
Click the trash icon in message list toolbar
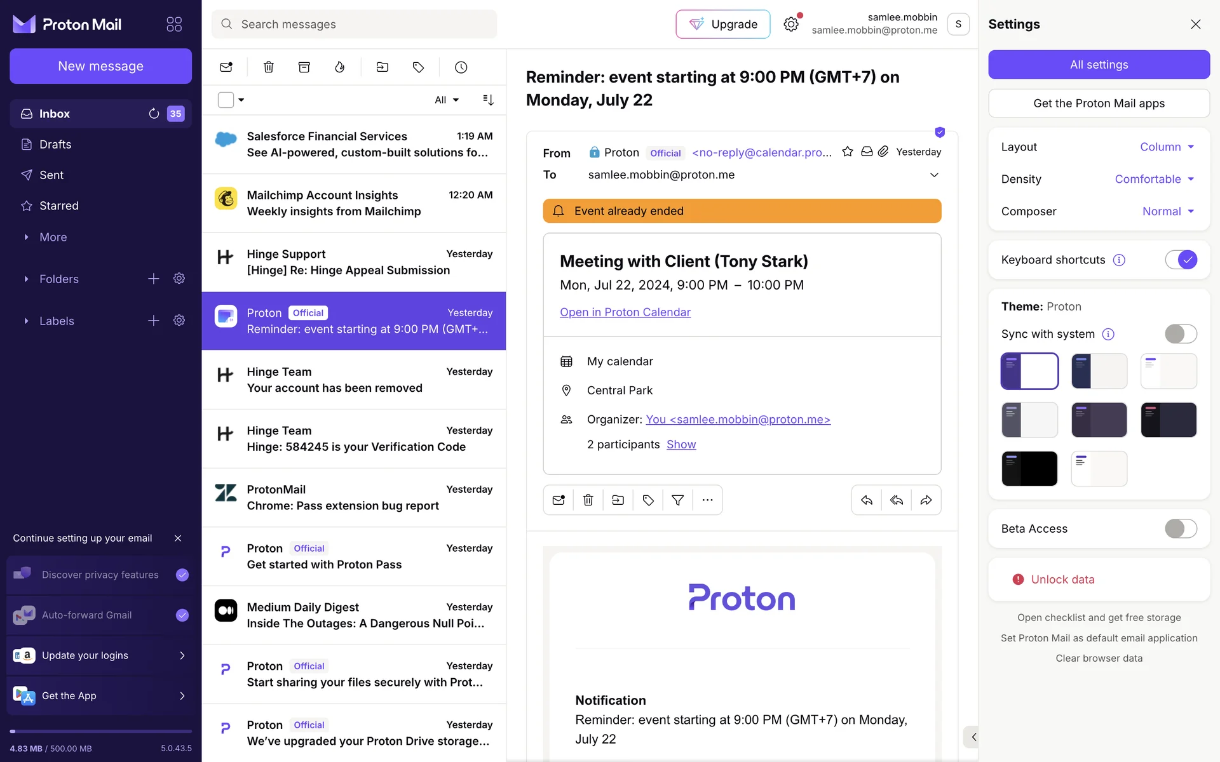(x=269, y=67)
